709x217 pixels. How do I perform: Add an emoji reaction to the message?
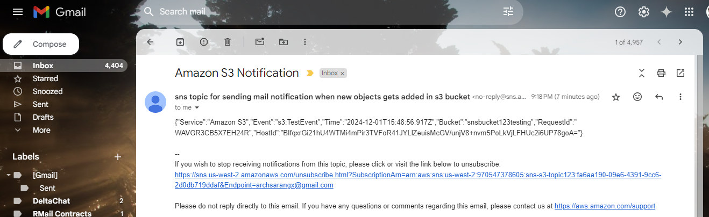(x=637, y=97)
